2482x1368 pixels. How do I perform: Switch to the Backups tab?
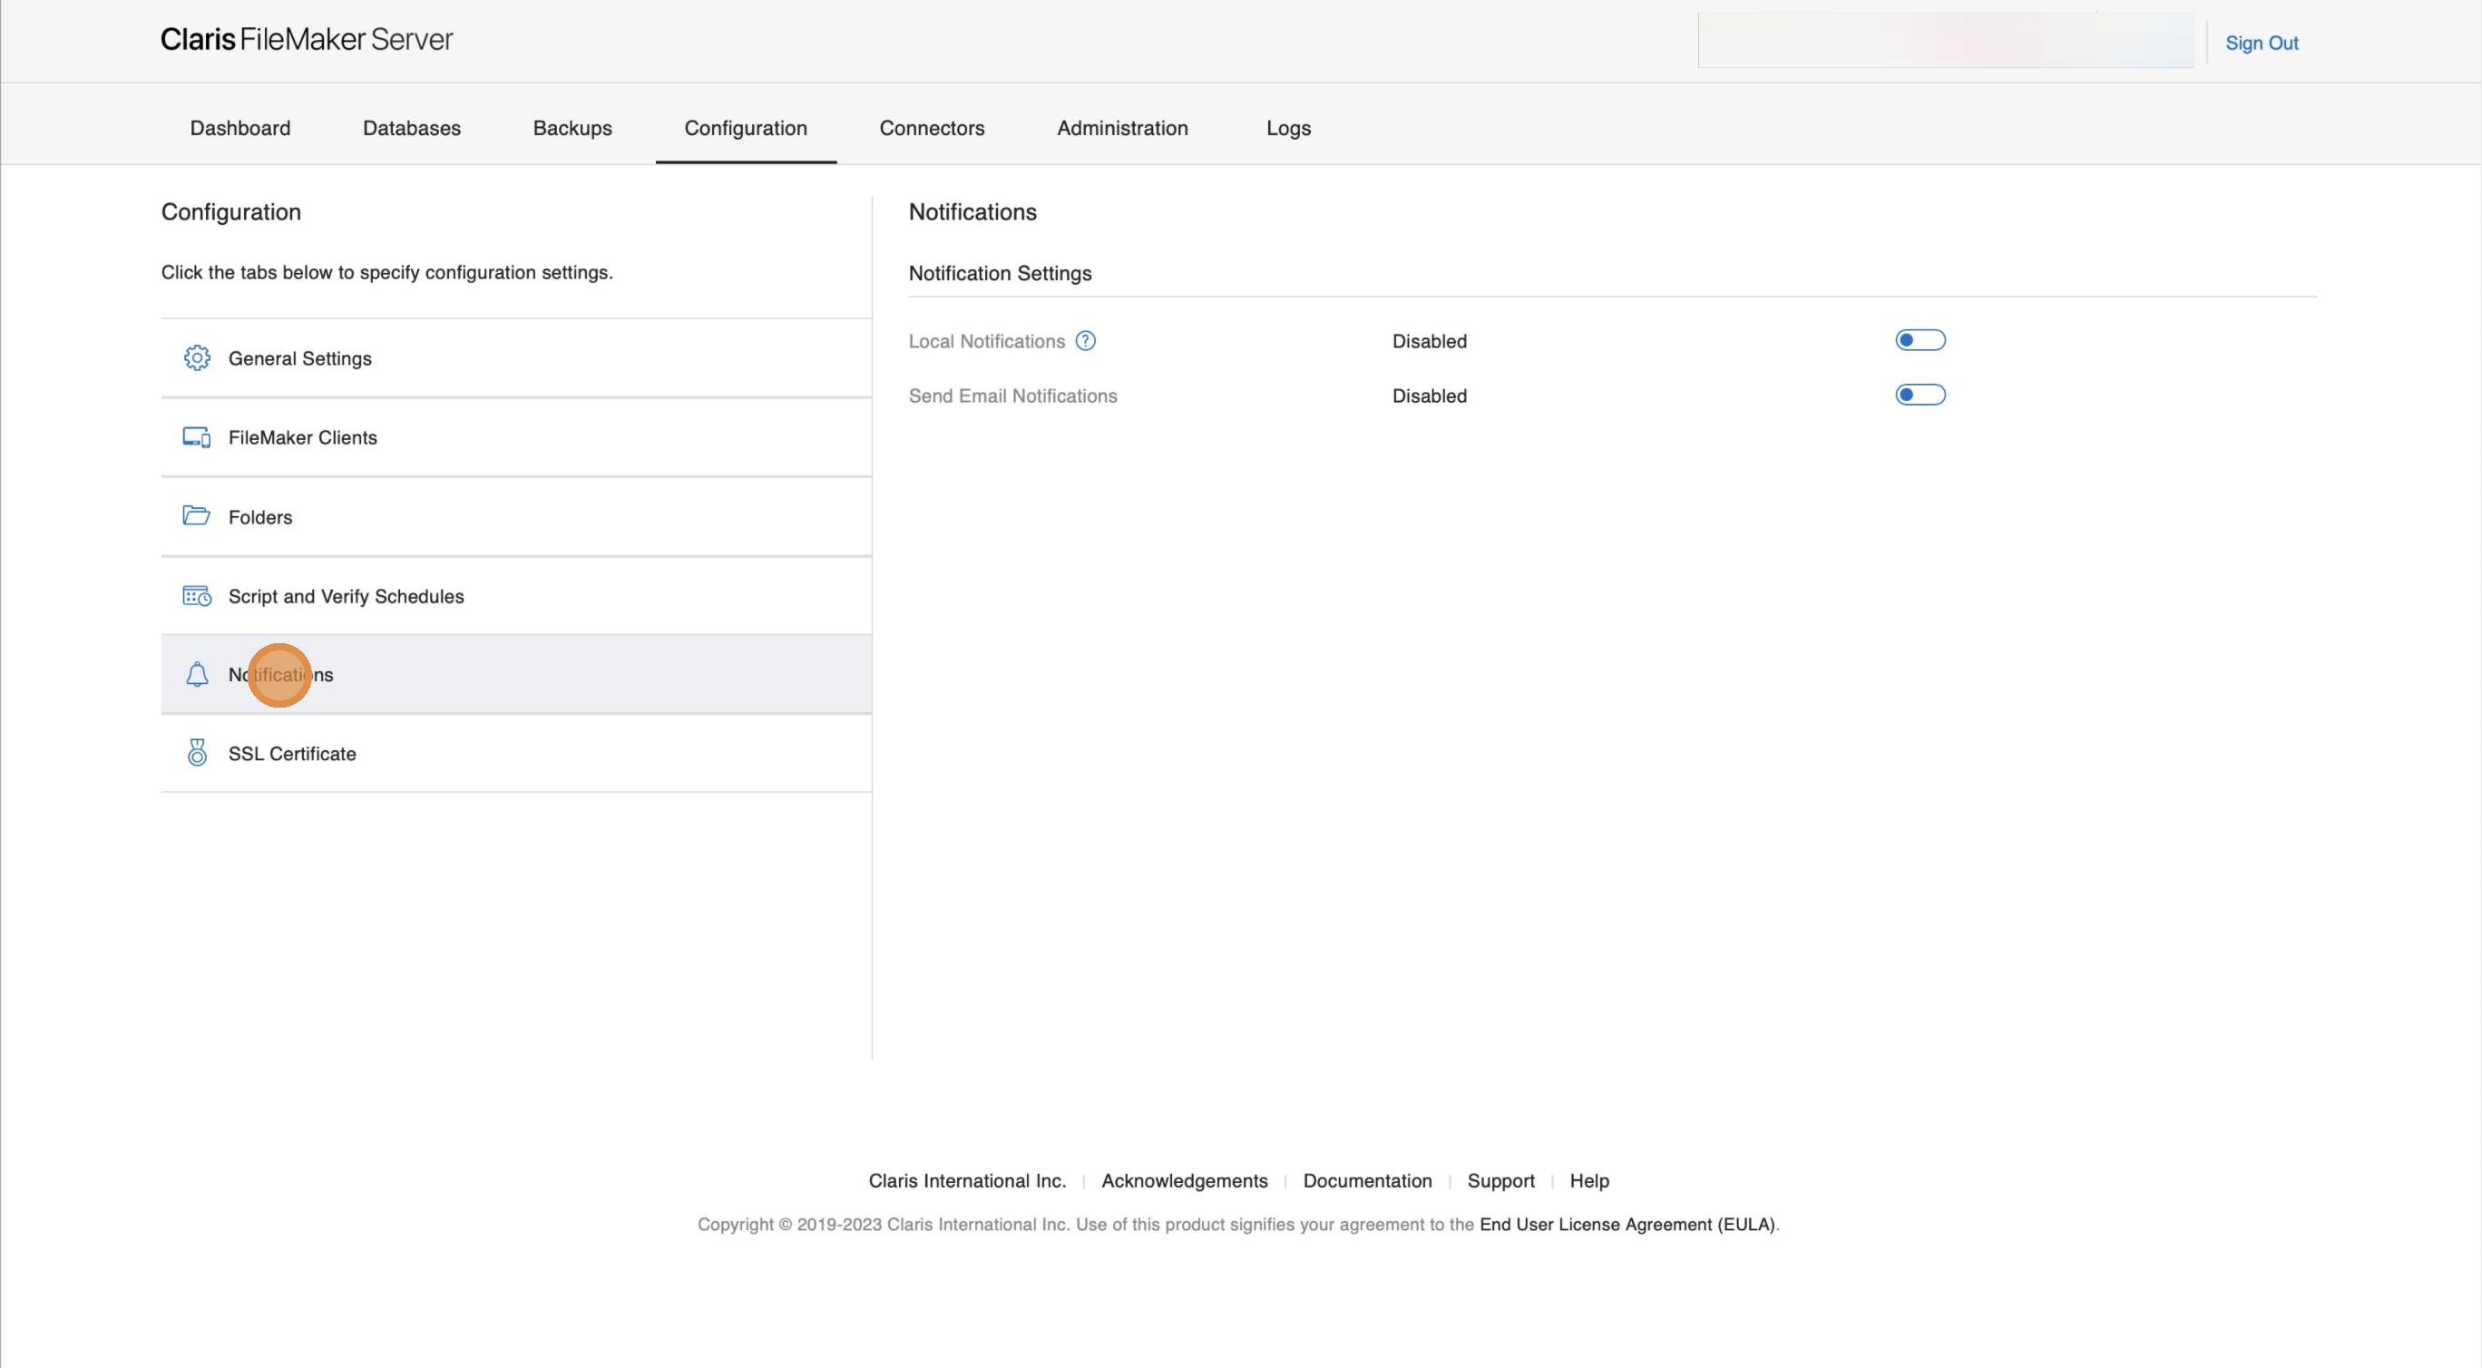tap(572, 128)
